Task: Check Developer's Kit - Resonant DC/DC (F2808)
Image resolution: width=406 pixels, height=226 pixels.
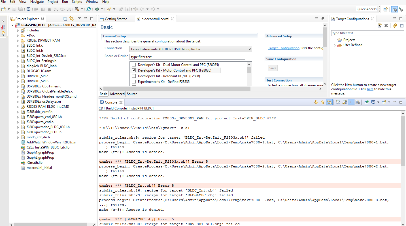Action: pos(134,76)
